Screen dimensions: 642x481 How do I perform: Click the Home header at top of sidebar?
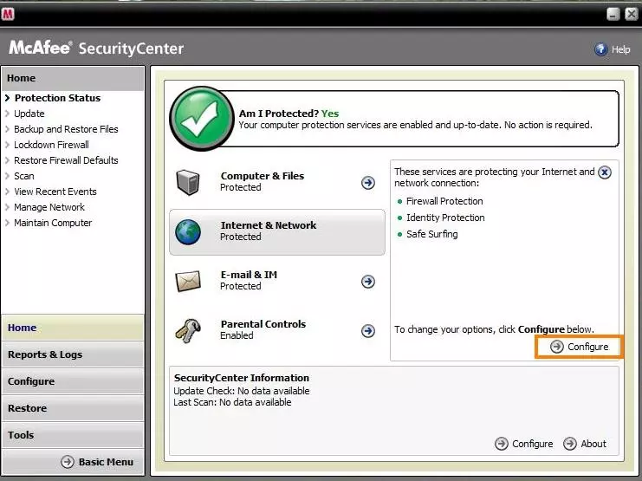73,78
